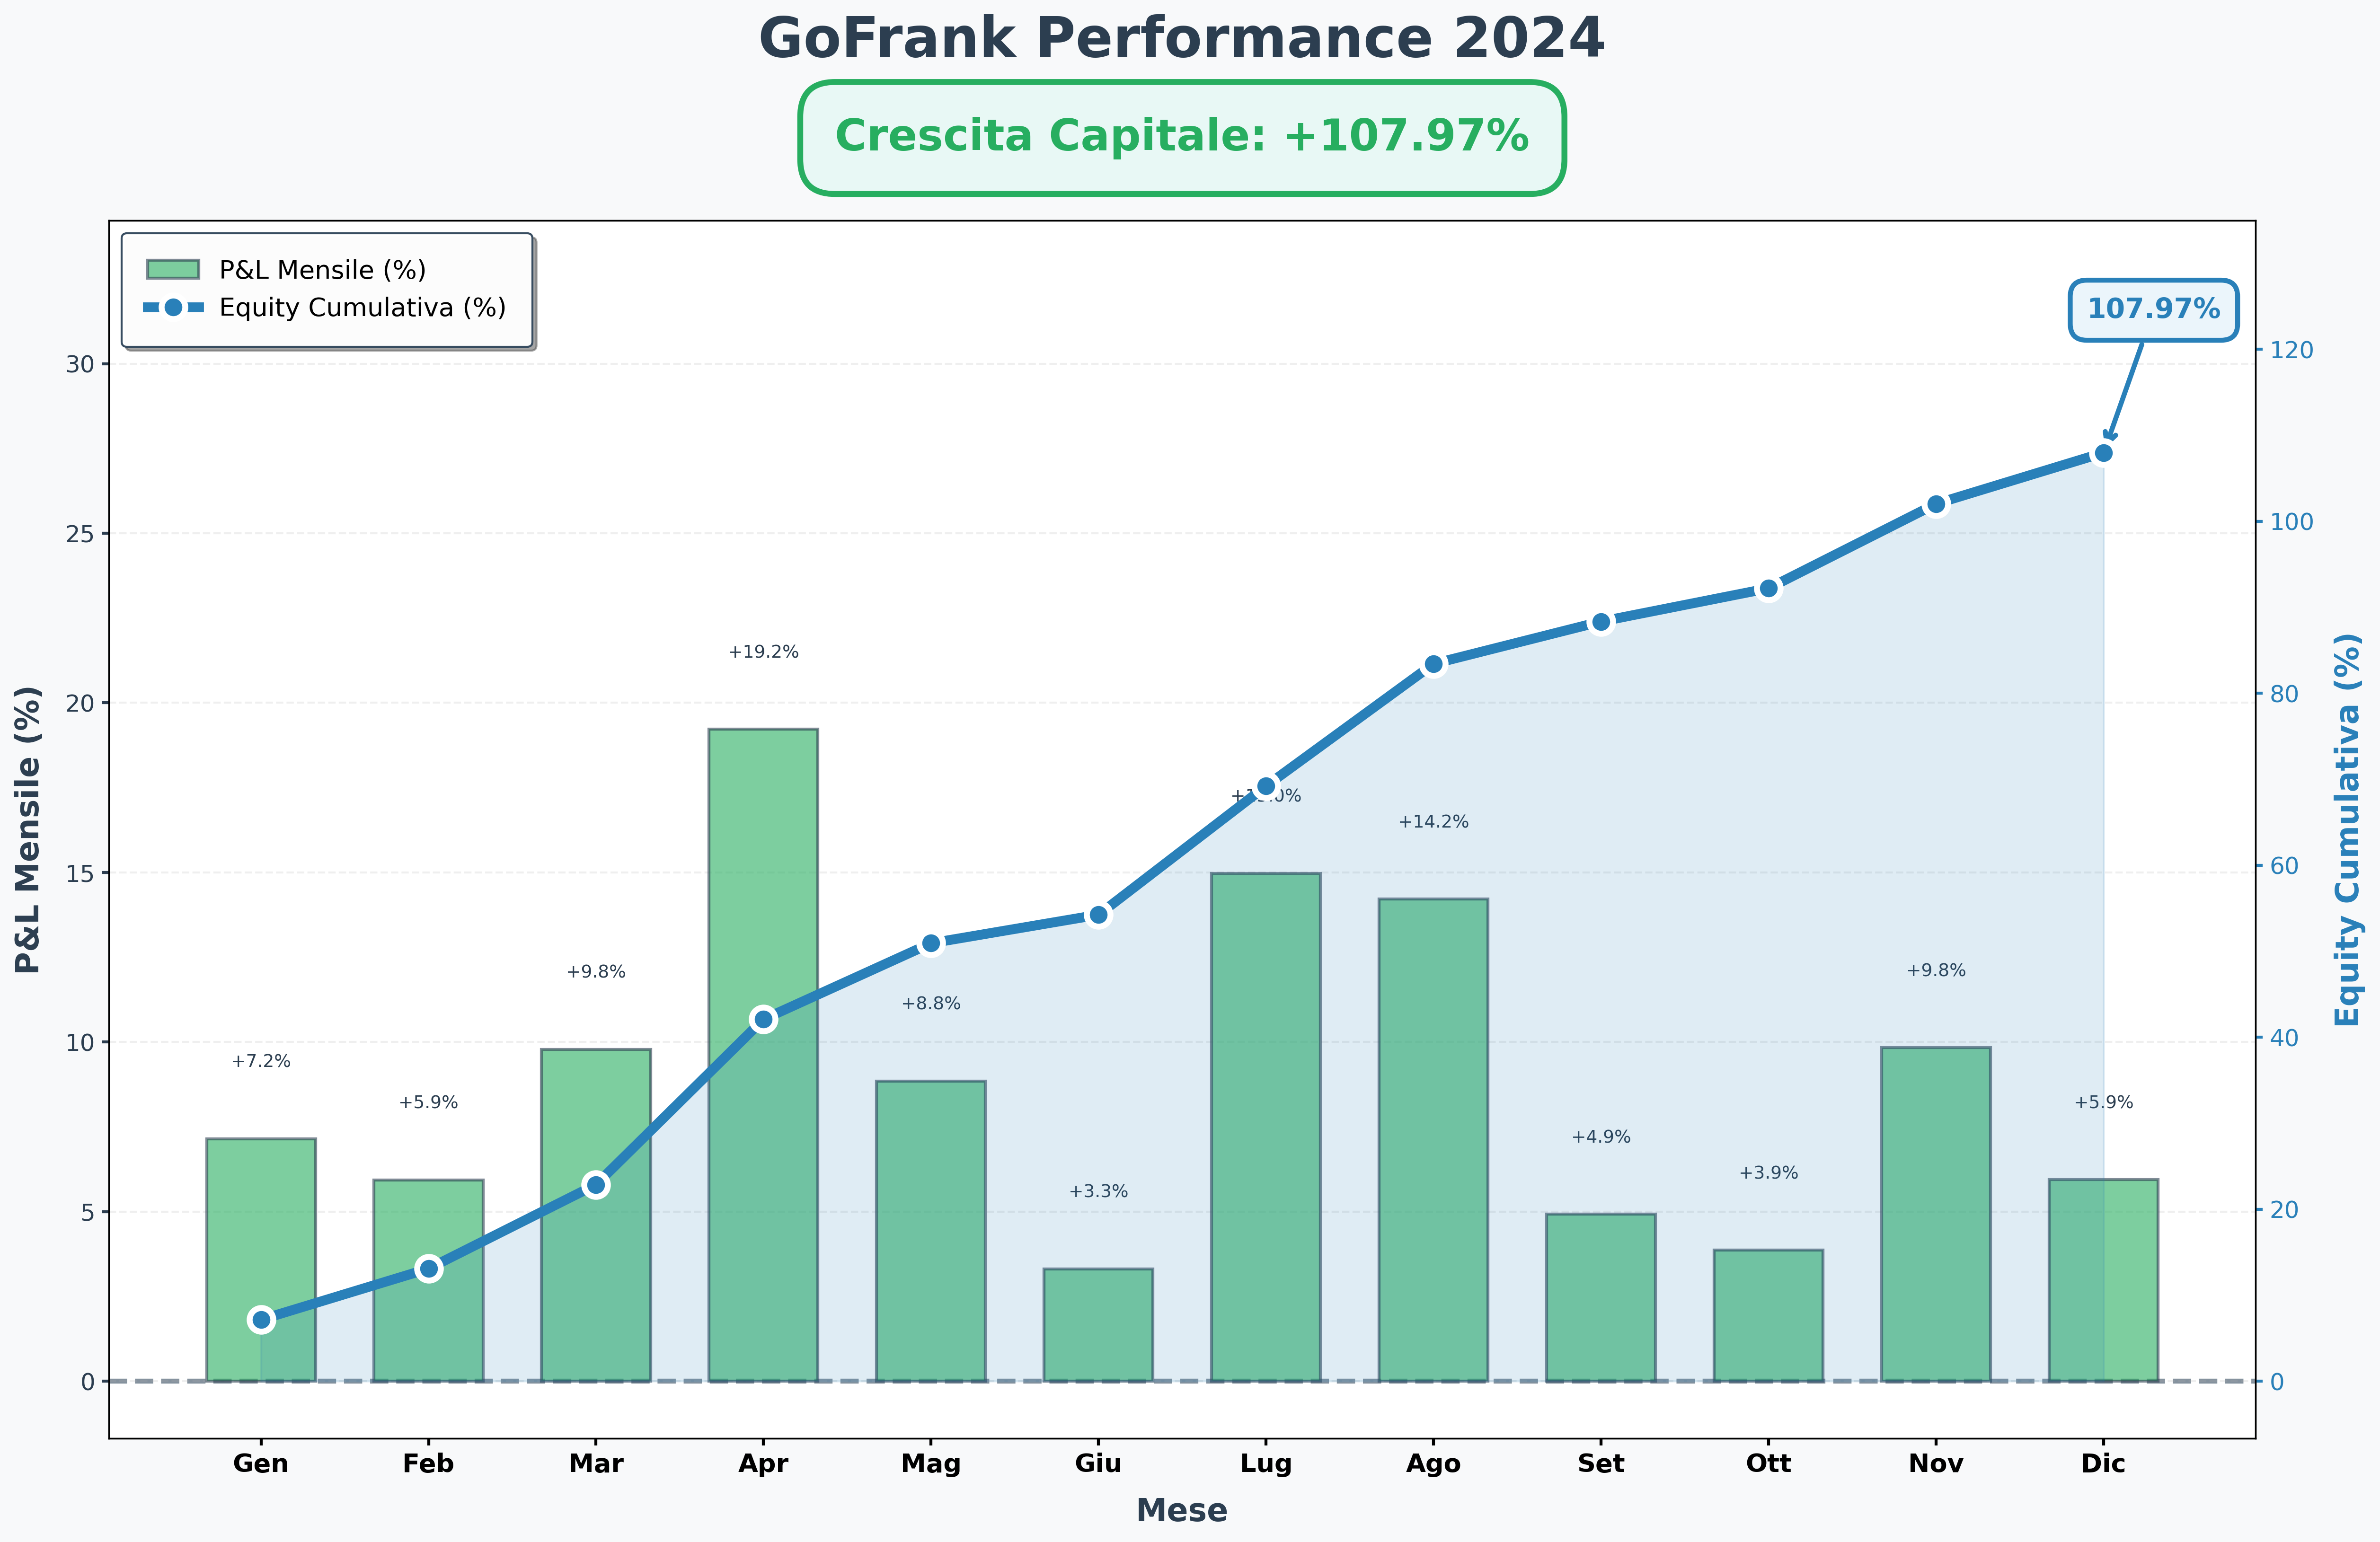Click the equity line marker for Mag
Image resolution: width=2380 pixels, height=1542 pixels.
(x=931, y=943)
